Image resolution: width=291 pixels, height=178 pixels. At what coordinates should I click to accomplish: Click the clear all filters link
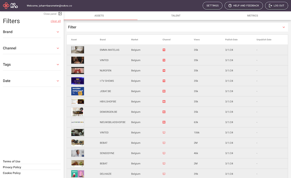pos(56,21)
